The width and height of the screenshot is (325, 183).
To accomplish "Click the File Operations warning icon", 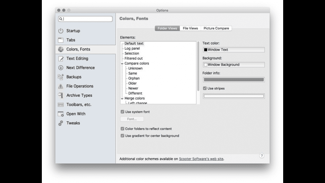I will coord(61,86).
